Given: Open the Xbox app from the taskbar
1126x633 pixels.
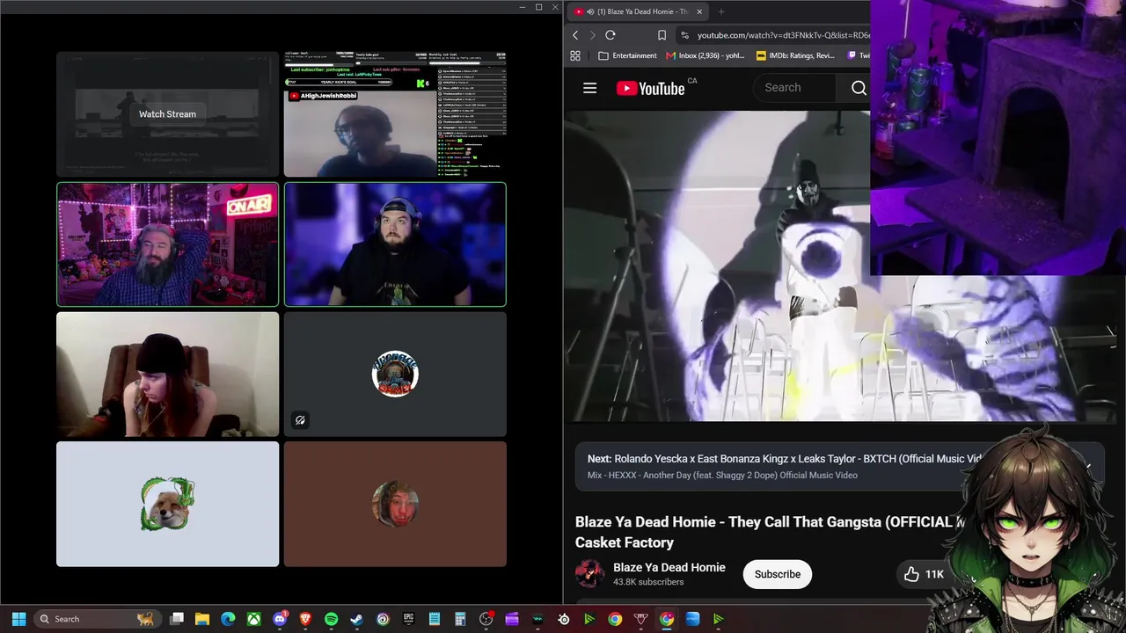Looking at the screenshot, I should coord(253,619).
